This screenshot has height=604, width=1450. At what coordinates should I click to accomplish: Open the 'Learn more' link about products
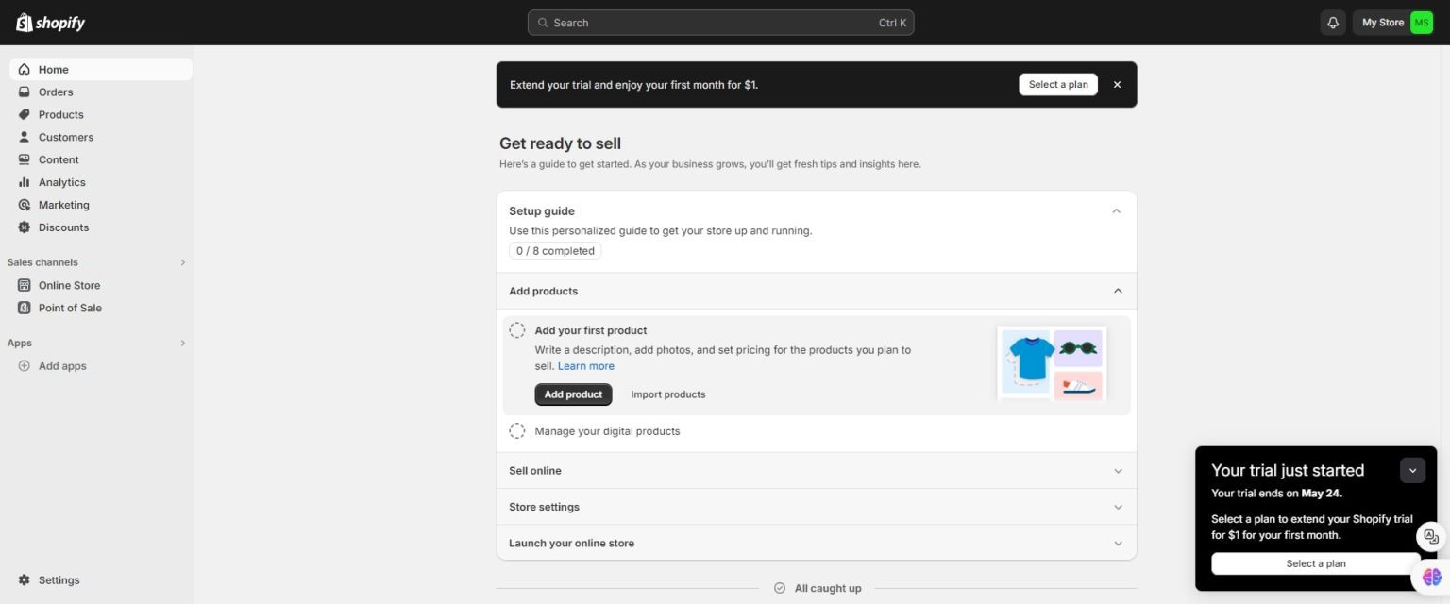(x=585, y=365)
